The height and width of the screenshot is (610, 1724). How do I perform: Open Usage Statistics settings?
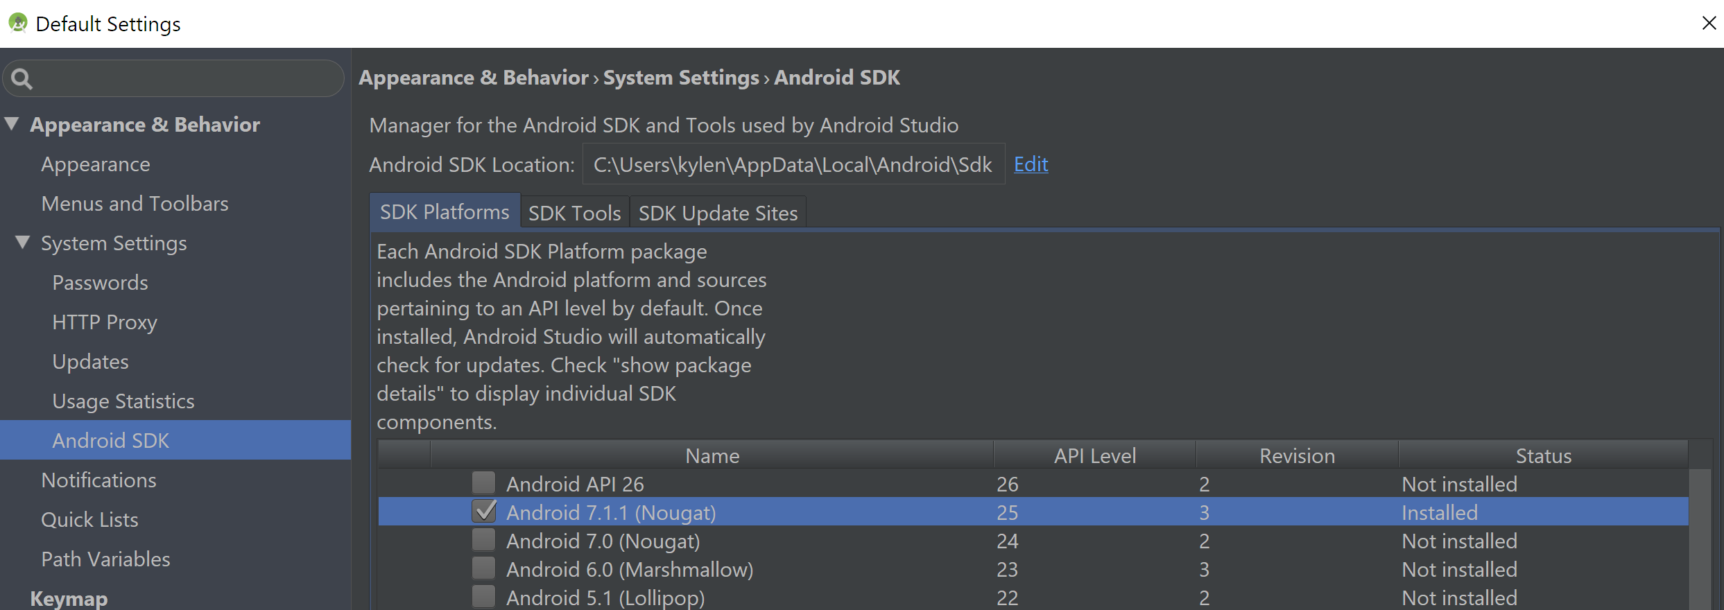pos(123,401)
